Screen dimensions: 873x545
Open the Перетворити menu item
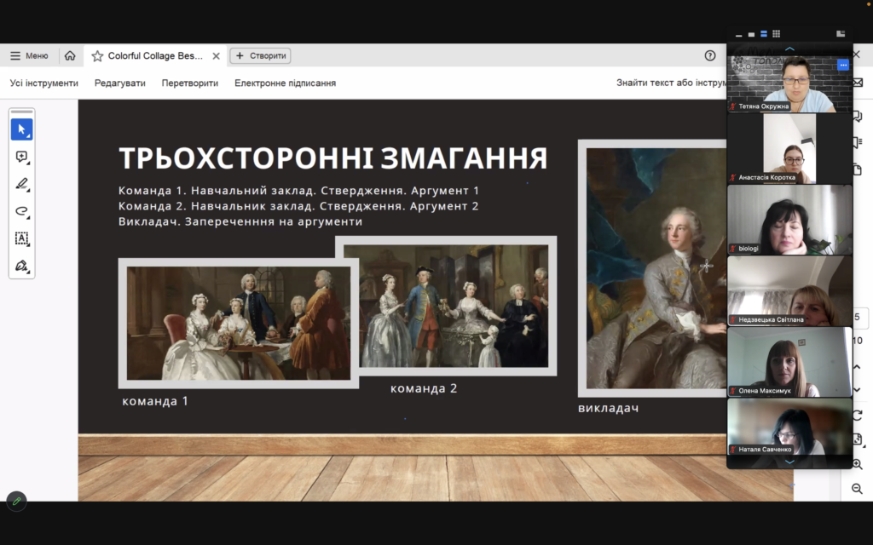[x=190, y=83]
